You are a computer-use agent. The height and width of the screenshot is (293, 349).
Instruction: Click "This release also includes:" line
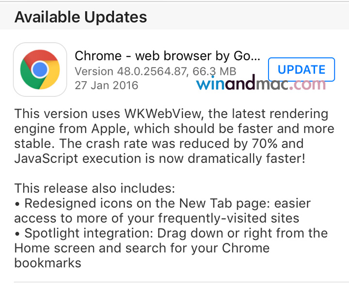pos(95,188)
